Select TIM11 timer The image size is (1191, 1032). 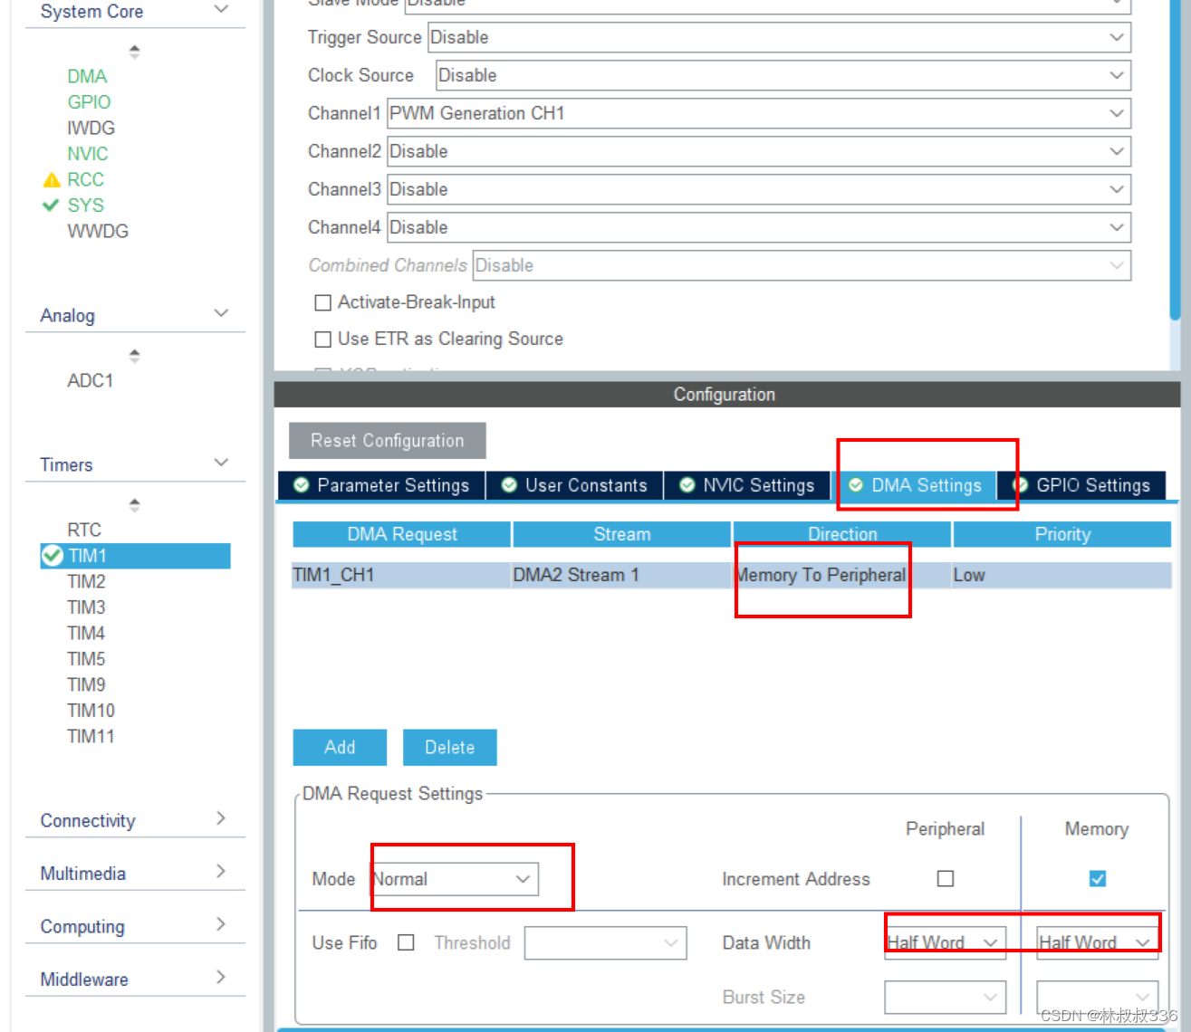coord(91,736)
